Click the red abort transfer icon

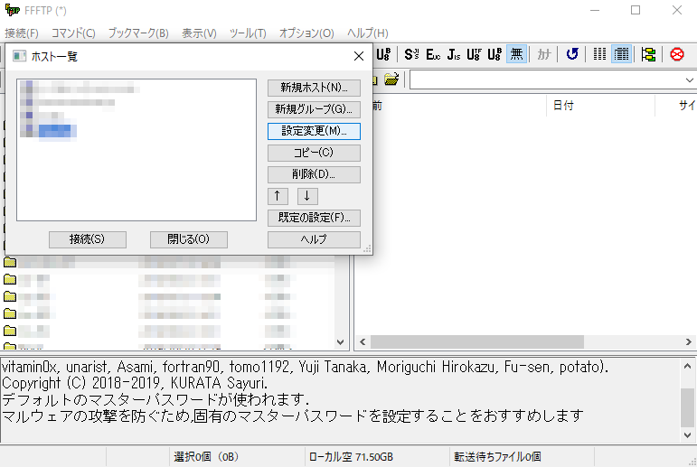click(x=677, y=54)
